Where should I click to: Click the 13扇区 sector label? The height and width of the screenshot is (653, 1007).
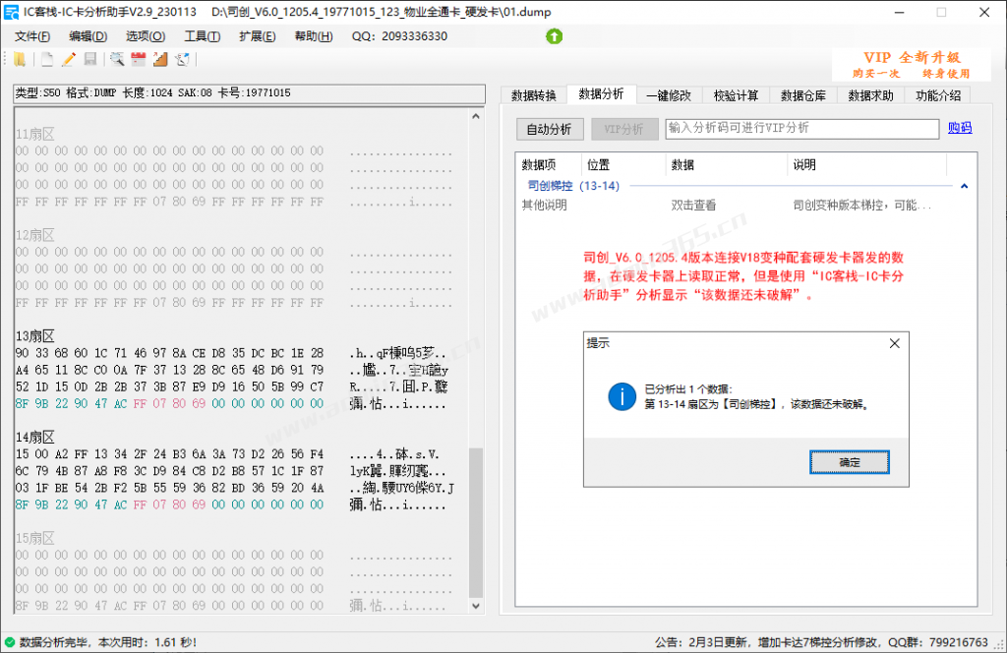pos(35,336)
